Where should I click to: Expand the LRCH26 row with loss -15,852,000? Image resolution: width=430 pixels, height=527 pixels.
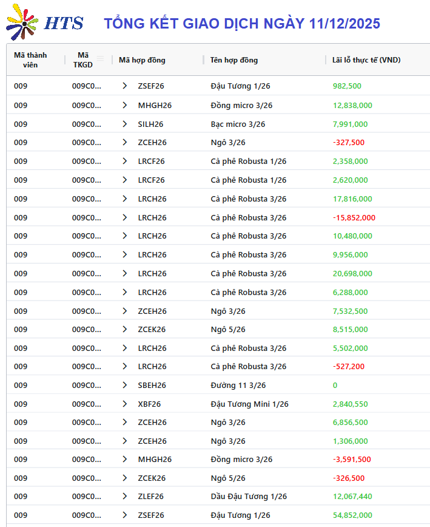[125, 217]
